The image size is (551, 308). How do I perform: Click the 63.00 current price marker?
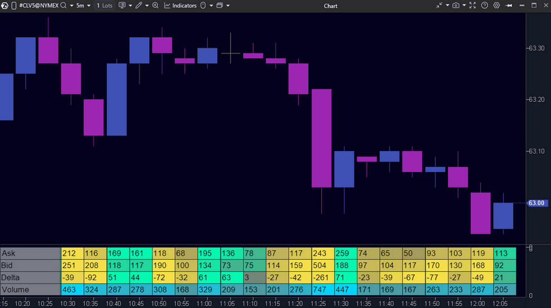(537, 203)
